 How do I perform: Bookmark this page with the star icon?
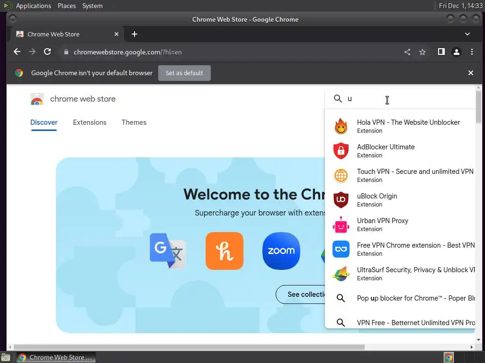coord(422,52)
